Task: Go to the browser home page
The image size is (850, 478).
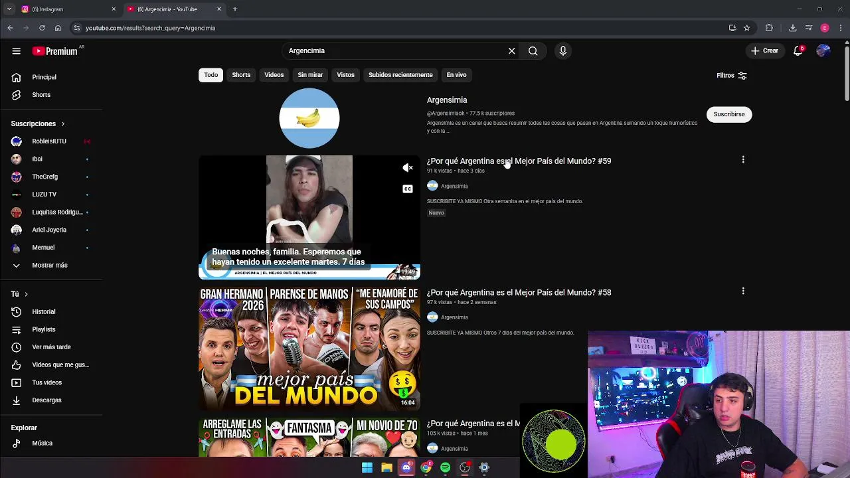Action: [58, 28]
